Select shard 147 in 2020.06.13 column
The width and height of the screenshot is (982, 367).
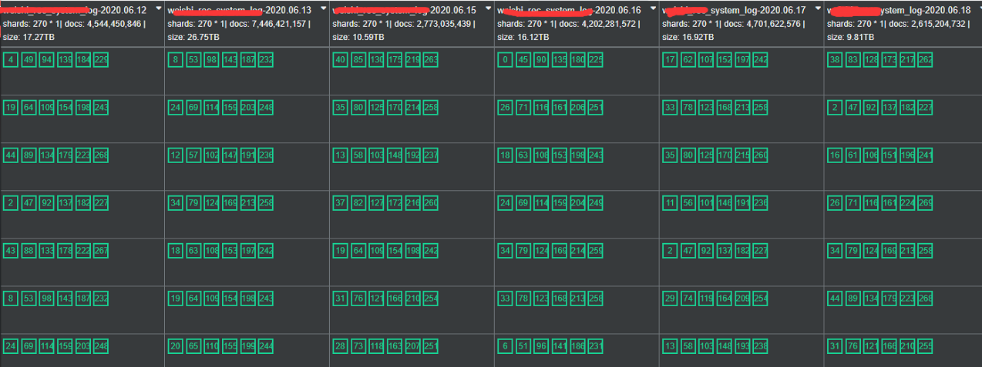pyautogui.click(x=230, y=155)
